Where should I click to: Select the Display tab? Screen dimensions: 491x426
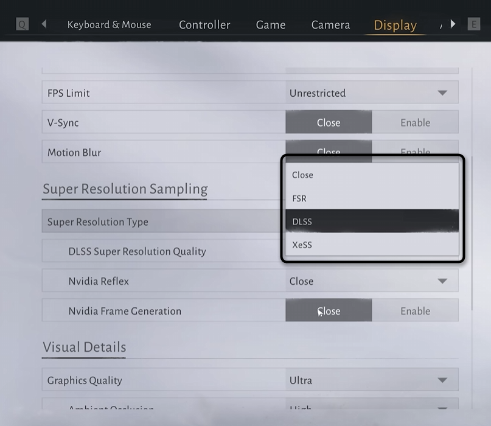(x=395, y=25)
